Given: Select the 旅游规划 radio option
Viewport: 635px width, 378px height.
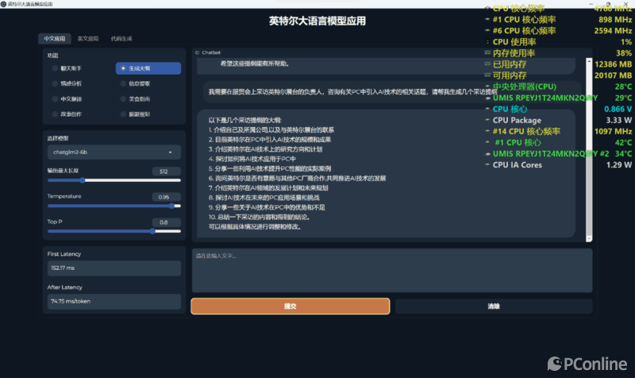Looking at the screenshot, I should pyautogui.click(x=121, y=114).
